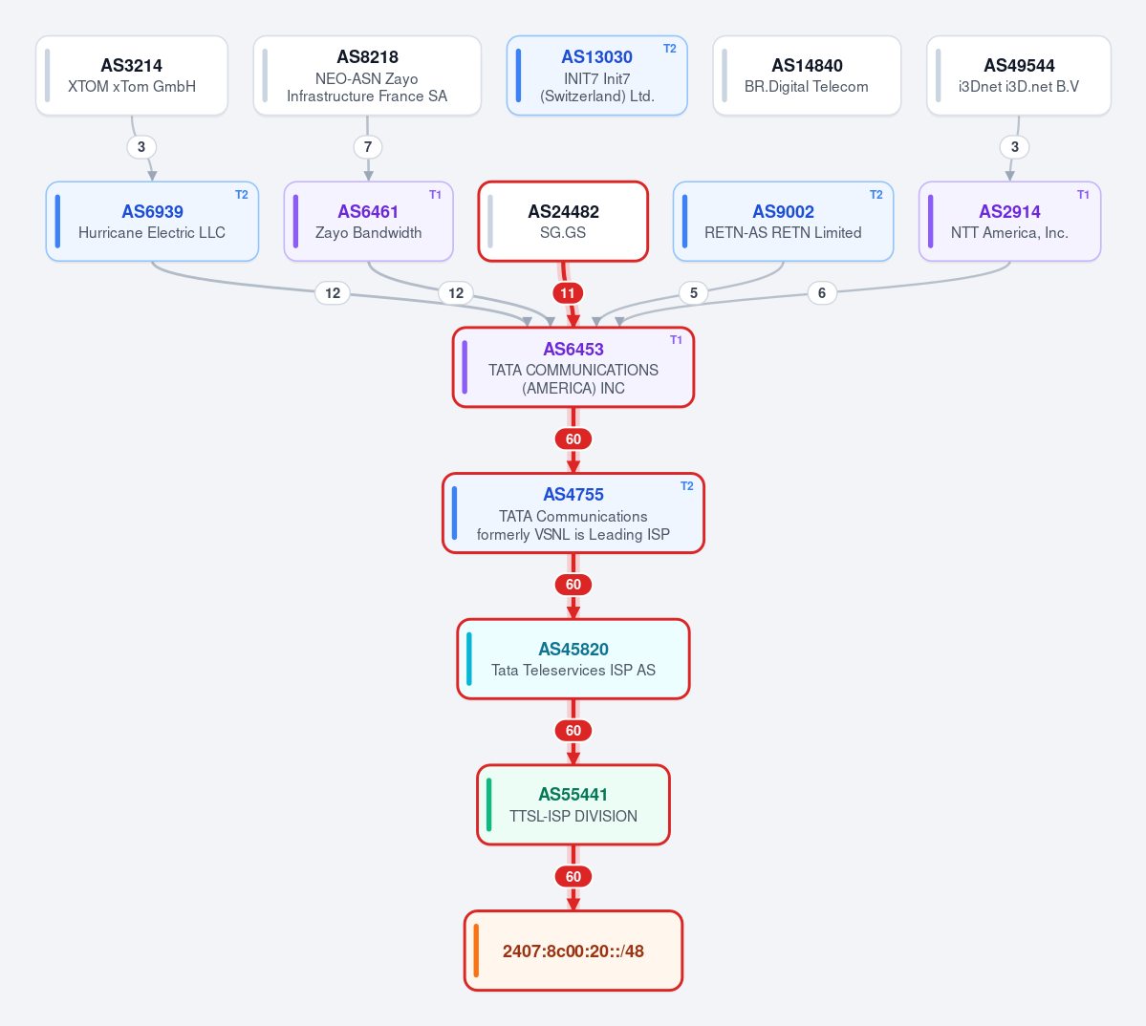Click the AS24482 SG.GS node
Viewport: 1146px width, 1026px height.
tap(564, 222)
